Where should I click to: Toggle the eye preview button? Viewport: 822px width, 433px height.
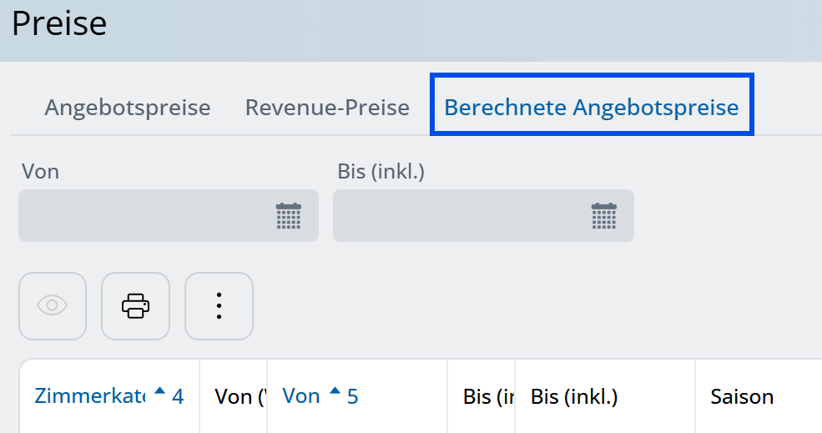pyautogui.click(x=53, y=306)
